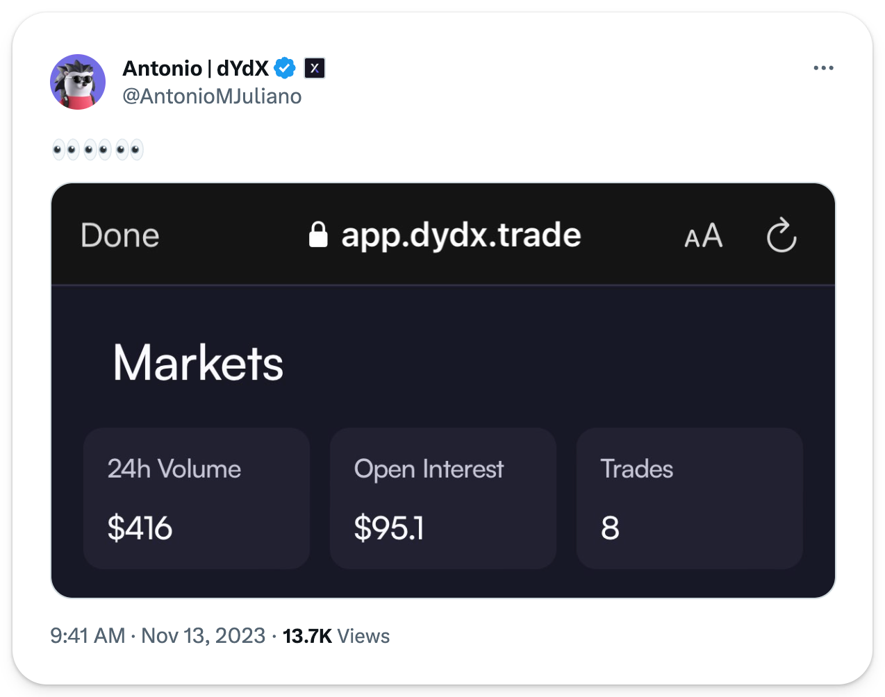Image resolution: width=885 pixels, height=697 pixels.
Task: Click the app.dydx.trade address
Action: coord(461,235)
